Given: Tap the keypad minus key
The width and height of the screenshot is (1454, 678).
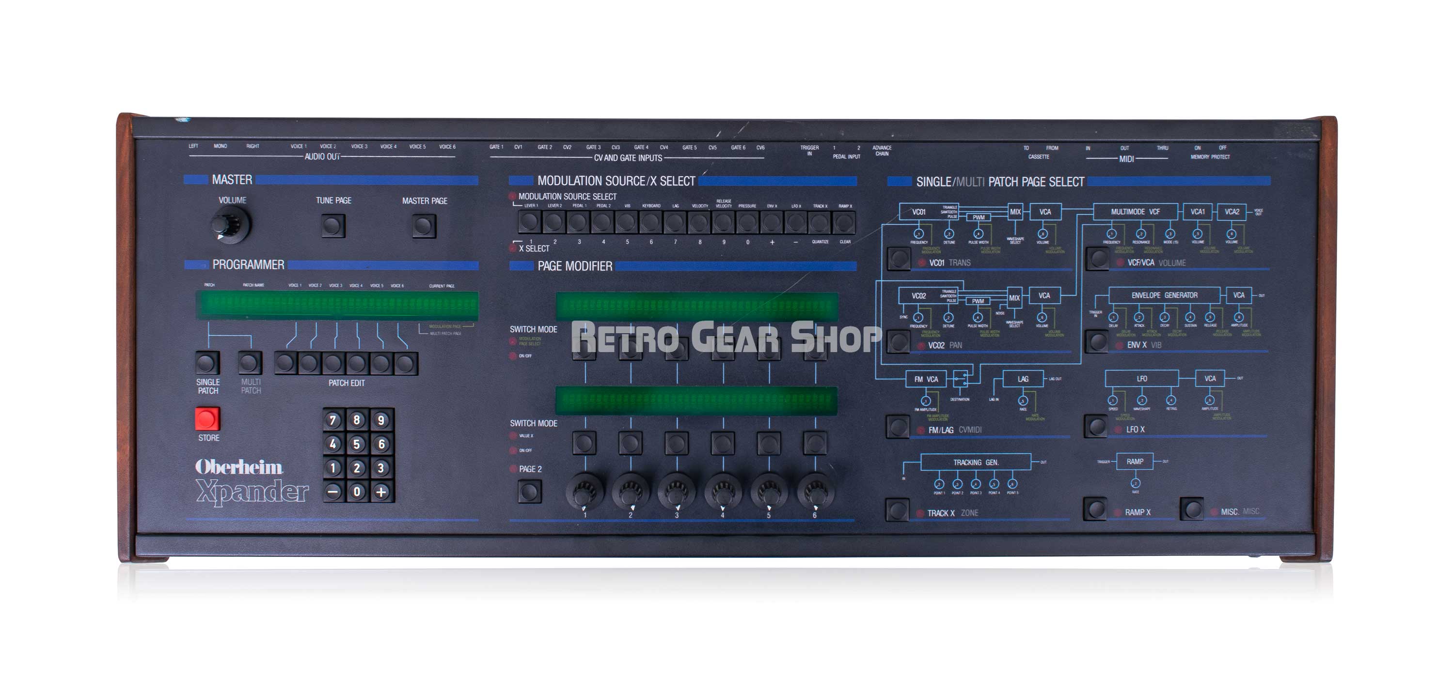Looking at the screenshot, I should [x=333, y=491].
